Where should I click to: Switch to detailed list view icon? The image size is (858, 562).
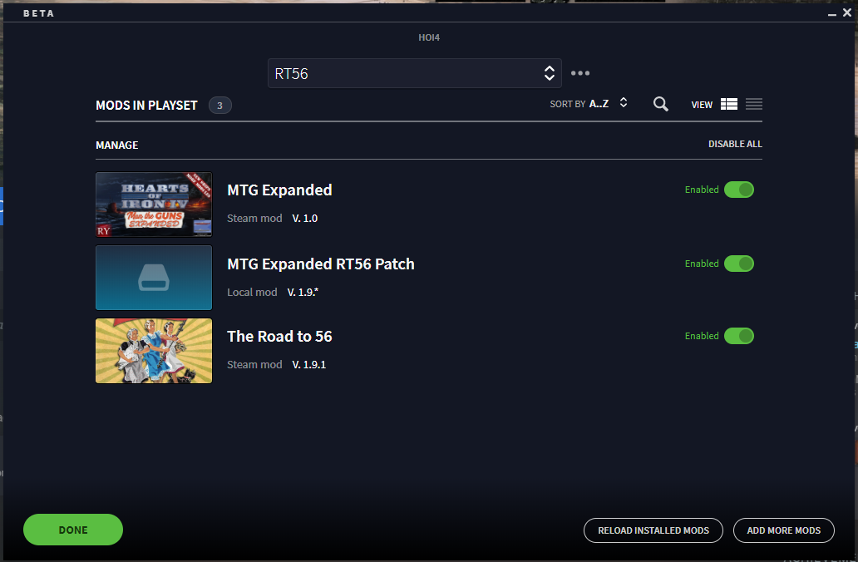(729, 105)
